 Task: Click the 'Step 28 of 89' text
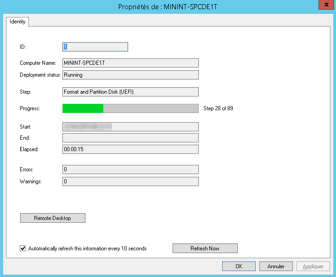(x=218, y=108)
